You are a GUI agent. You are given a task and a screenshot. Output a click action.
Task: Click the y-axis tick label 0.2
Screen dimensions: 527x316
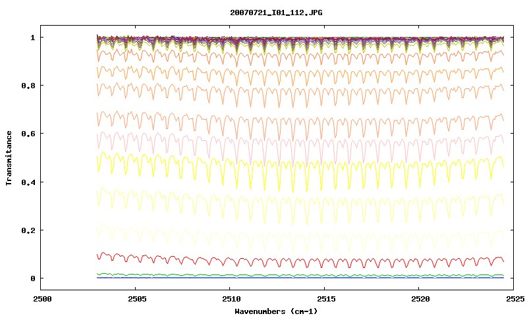[x=28, y=230]
